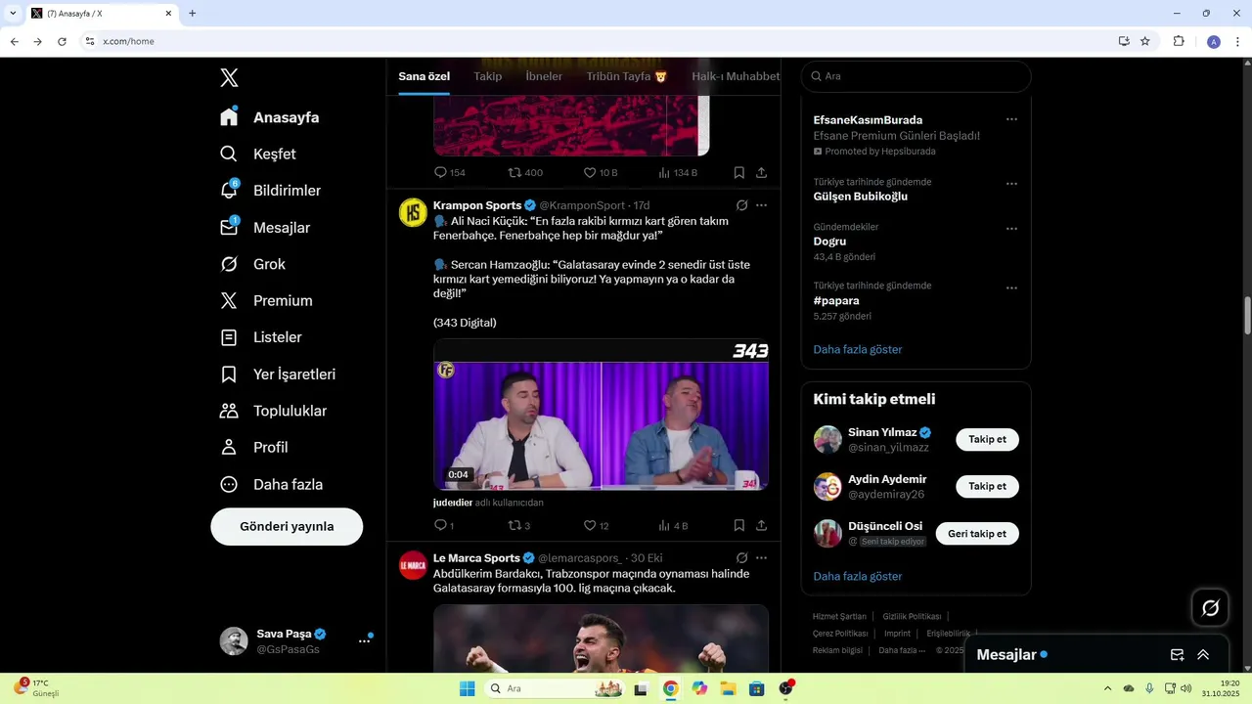This screenshot has height=704, width=1252.
Task: Open the judeıdier user link
Action: coord(452,503)
